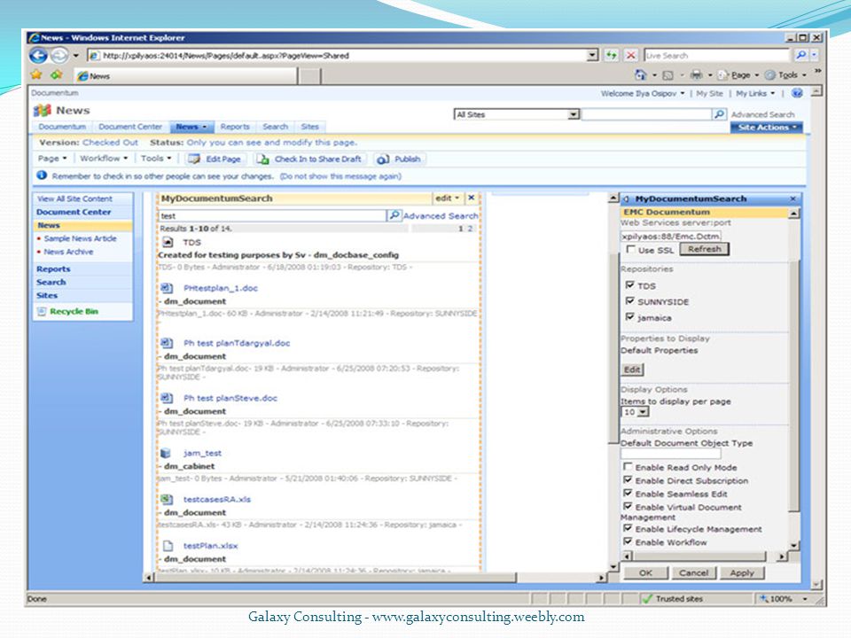Open the address bar URL dropdown
This screenshot has height=638, width=851.
click(592, 55)
